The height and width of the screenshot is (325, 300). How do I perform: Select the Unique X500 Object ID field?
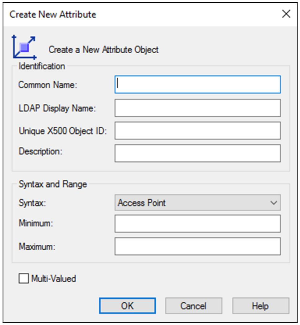point(197,131)
